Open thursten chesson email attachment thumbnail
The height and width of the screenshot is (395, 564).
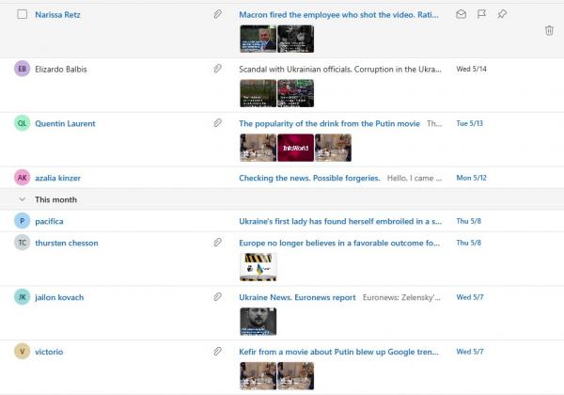coord(258,267)
